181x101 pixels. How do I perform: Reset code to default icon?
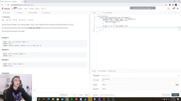point(172,13)
